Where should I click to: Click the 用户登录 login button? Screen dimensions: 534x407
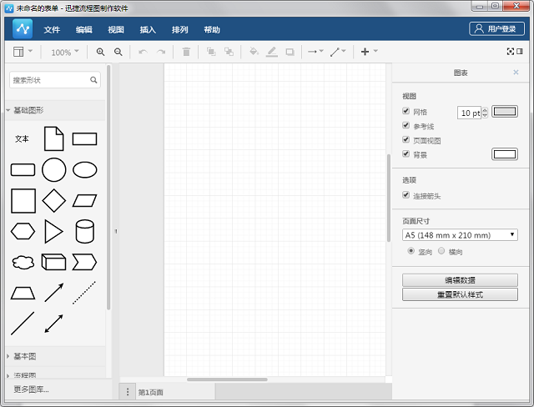(x=496, y=28)
